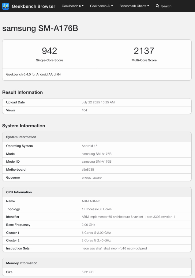Click the Memory Information section header
The width and height of the screenshot is (195, 278).
tap(21, 263)
